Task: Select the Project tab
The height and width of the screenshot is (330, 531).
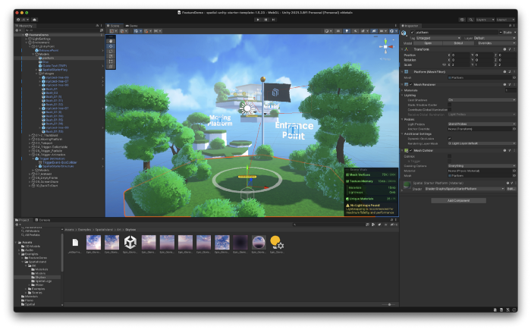Action: [22, 220]
